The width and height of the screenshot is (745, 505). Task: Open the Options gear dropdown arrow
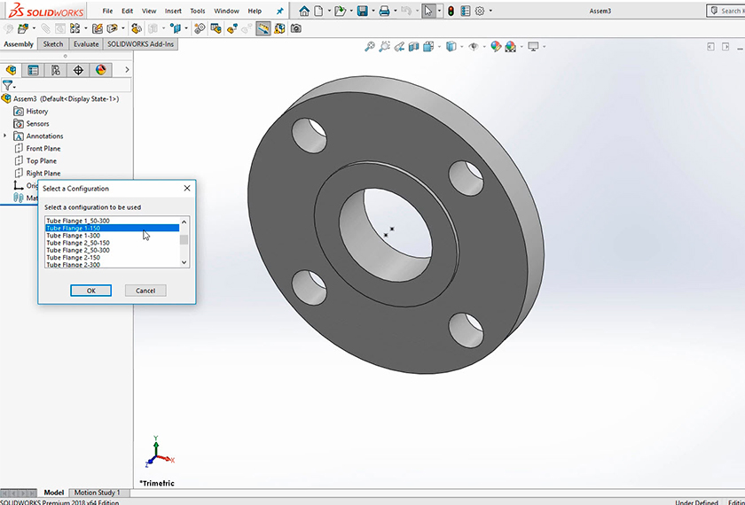point(492,12)
